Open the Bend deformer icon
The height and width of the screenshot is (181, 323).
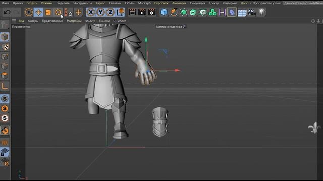(232, 12)
